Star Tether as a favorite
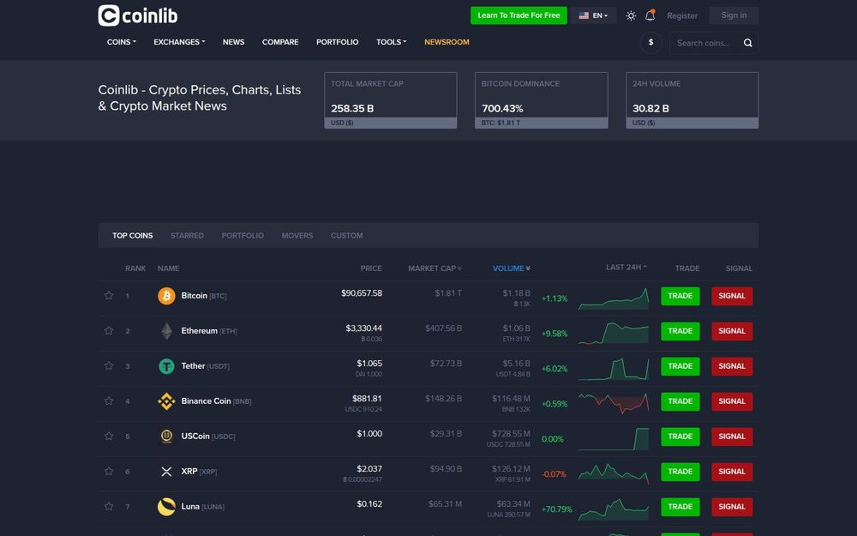The image size is (857, 536). [109, 365]
